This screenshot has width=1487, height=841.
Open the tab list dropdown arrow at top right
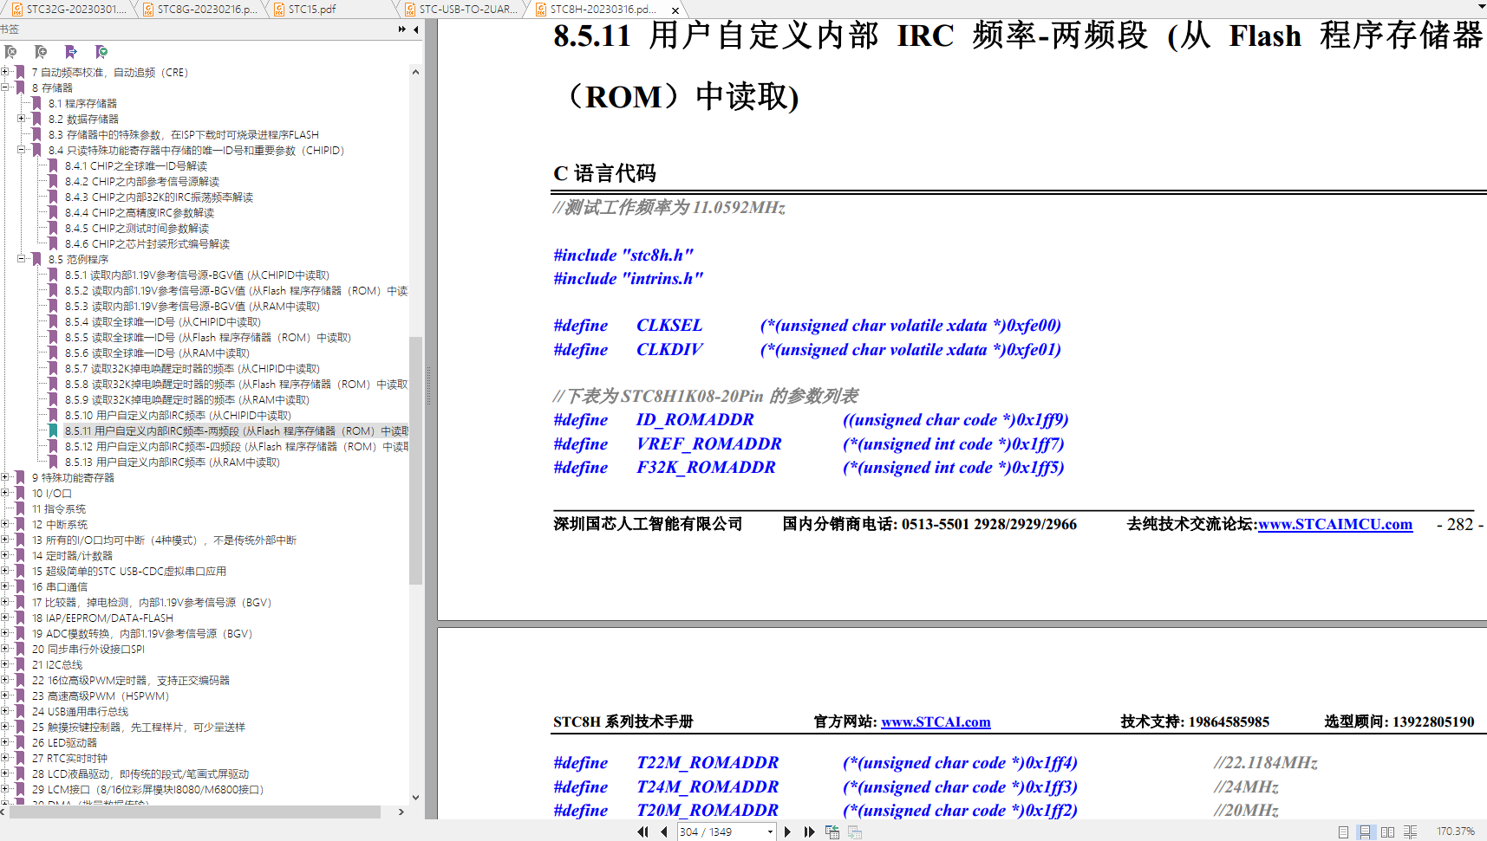click(1481, 7)
